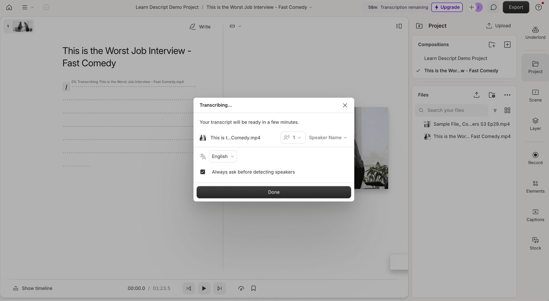Add a new composition with plus icon

point(507,44)
